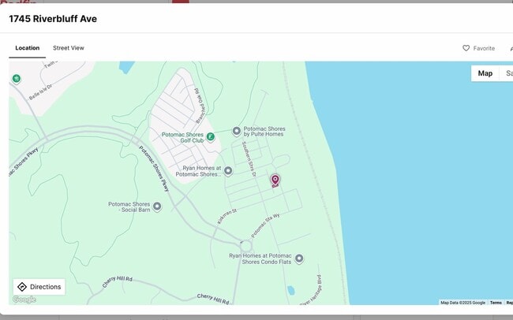Image resolution: width=513 pixels, height=320 pixels.
Task: Switch to the Street View tab
Action: tap(69, 48)
